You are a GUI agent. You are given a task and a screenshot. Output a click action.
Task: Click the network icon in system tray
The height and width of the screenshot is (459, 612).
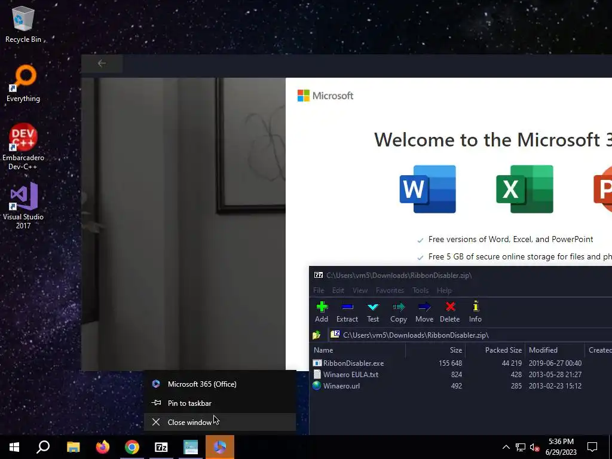tap(521, 447)
